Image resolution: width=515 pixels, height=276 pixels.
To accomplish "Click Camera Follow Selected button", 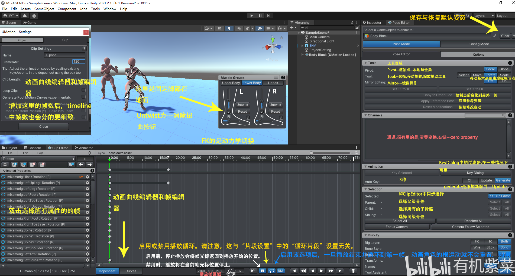I will click(471, 227).
